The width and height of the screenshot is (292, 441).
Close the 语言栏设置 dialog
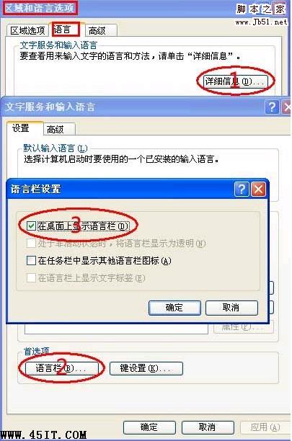tap(258, 190)
